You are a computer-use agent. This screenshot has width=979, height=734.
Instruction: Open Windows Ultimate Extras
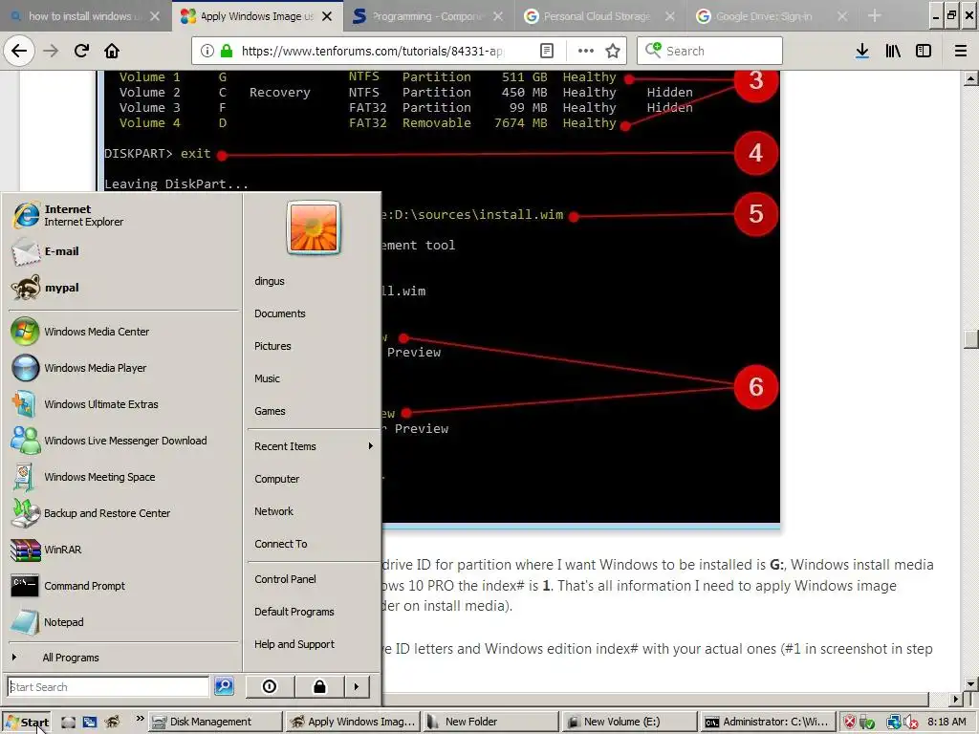coord(123,404)
